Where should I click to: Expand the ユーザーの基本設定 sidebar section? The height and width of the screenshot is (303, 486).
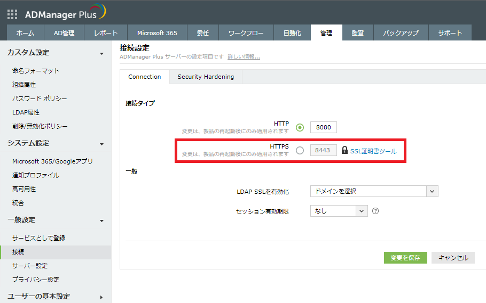[101, 297]
